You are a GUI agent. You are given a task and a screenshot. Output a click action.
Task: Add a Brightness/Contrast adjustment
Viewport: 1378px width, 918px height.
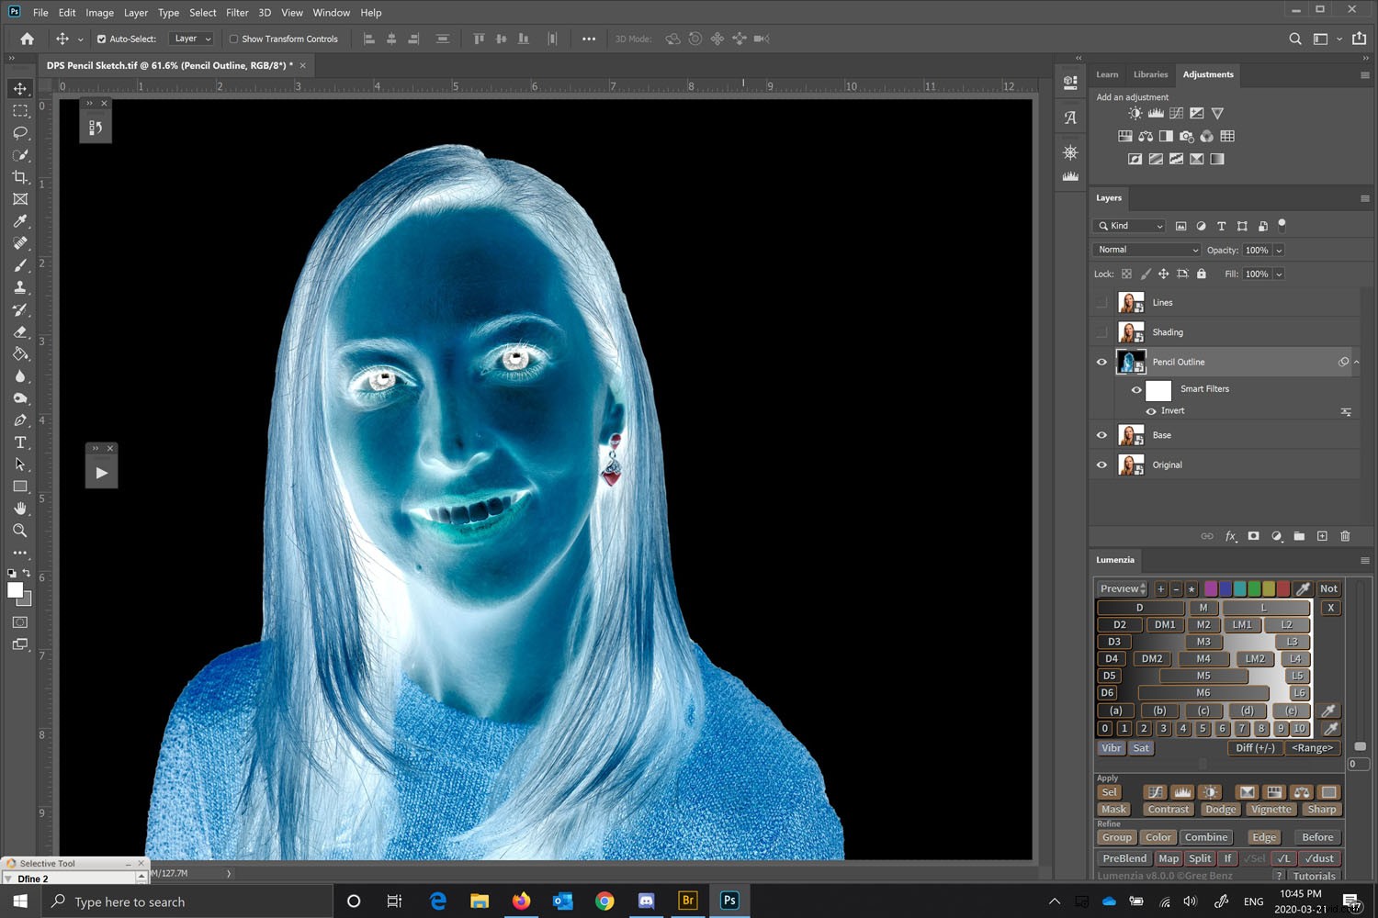(x=1134, y=112)
